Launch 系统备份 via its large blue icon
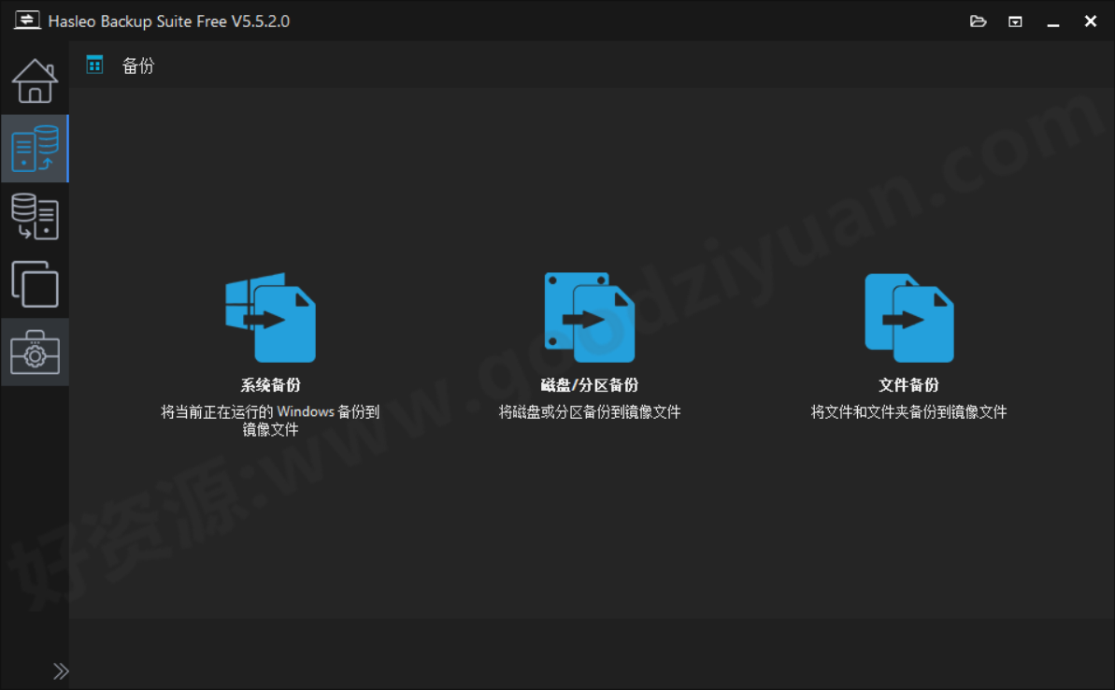 pyautogui.click(x=271, y=316)
